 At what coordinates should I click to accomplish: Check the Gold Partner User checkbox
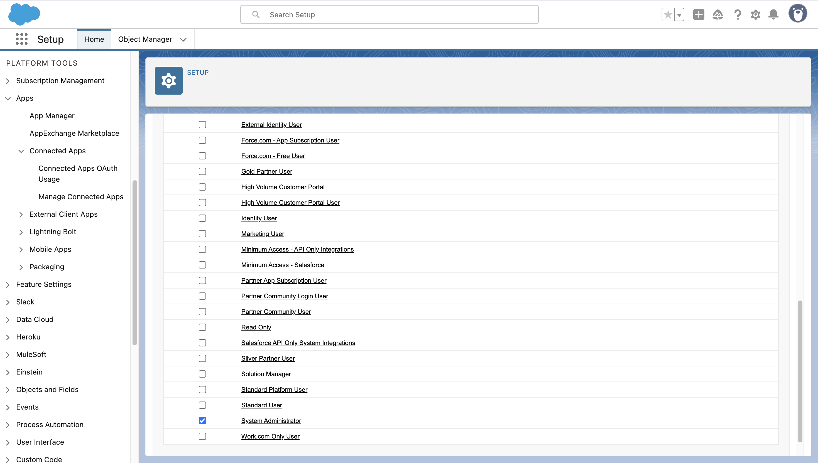202,171
